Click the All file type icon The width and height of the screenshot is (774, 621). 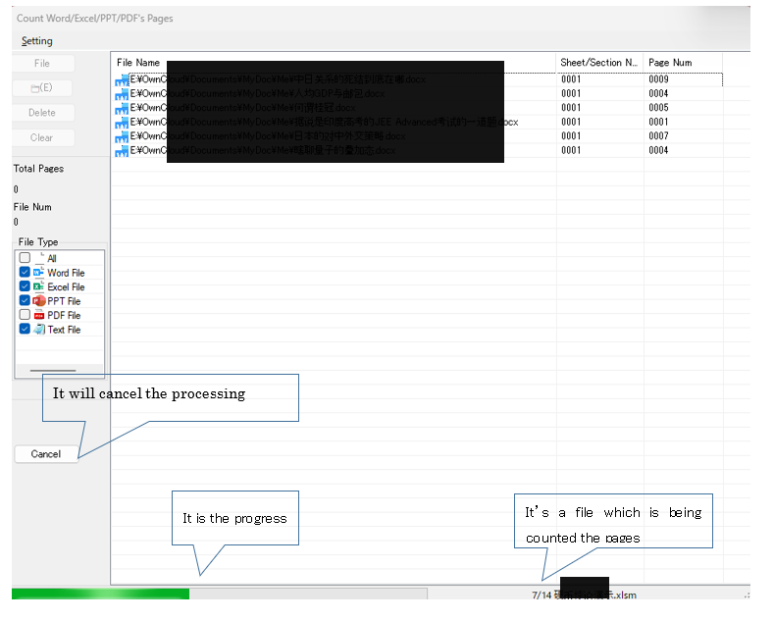point(39,258)
